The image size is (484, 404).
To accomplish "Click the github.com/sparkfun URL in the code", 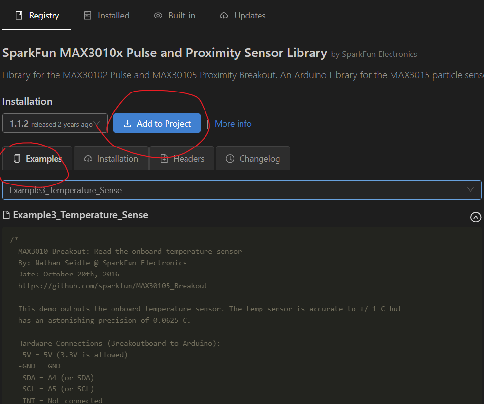I will 112,286.
